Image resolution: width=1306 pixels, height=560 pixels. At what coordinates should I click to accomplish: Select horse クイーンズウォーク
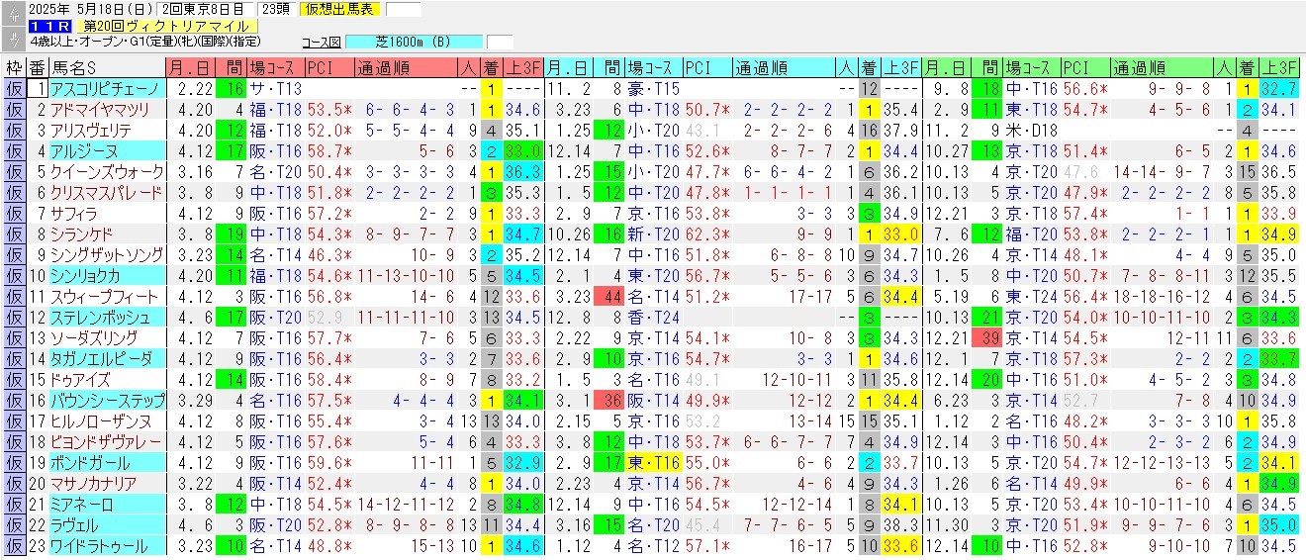(106, 171)
